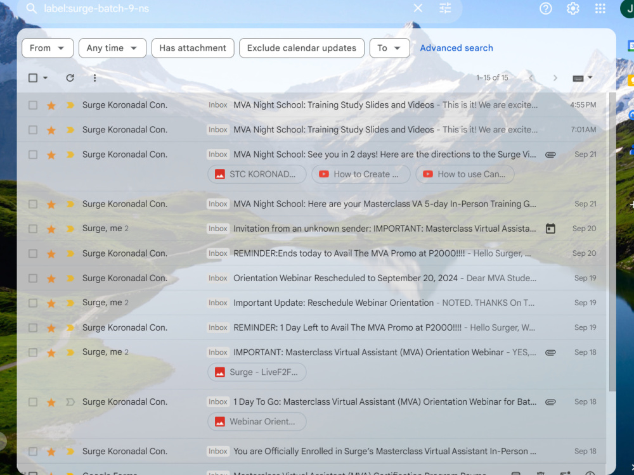Open the Advanced search link
634x475 pixels.
click(456, 48)
